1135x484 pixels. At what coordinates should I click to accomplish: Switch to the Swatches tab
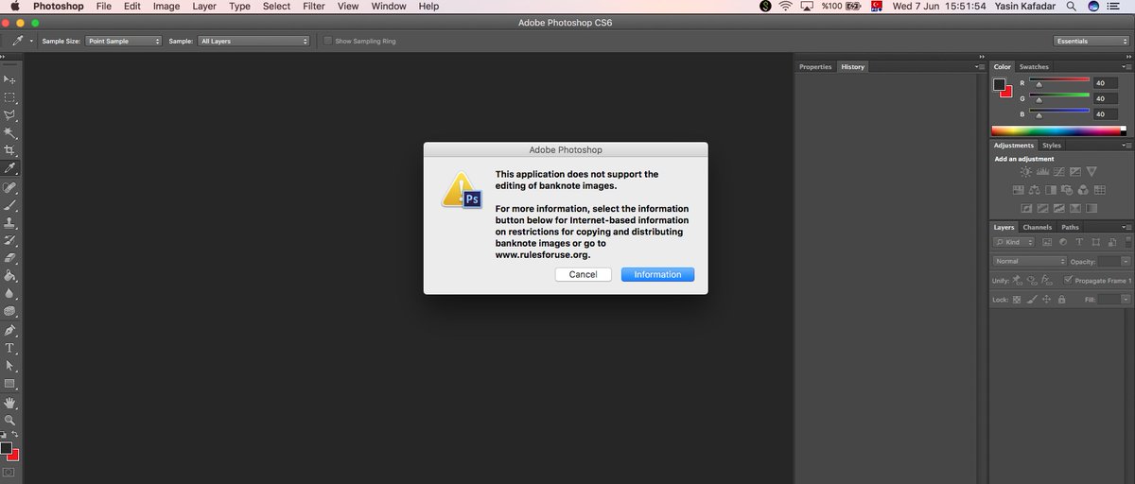tap(1034, 67)
